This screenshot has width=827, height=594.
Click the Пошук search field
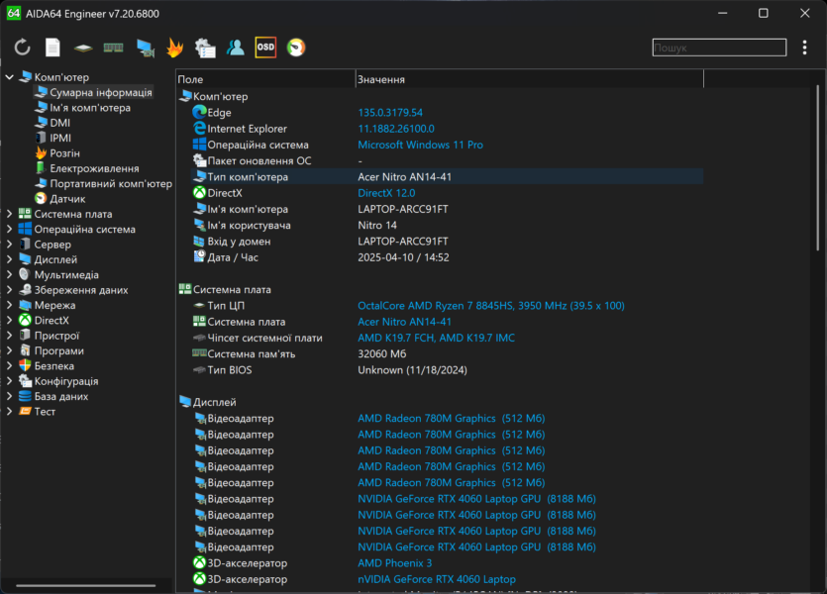point(719,48)
